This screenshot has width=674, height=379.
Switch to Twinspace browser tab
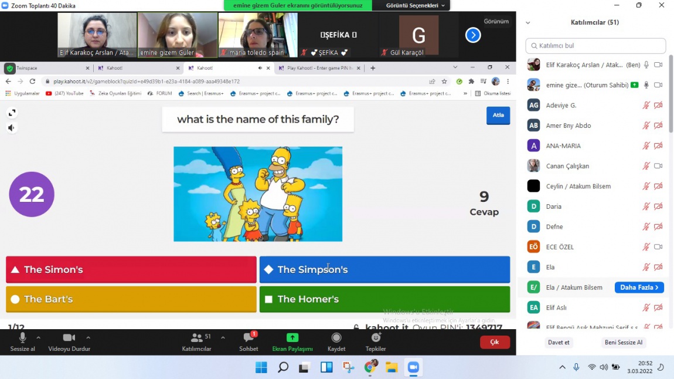(x=45, y=68)
